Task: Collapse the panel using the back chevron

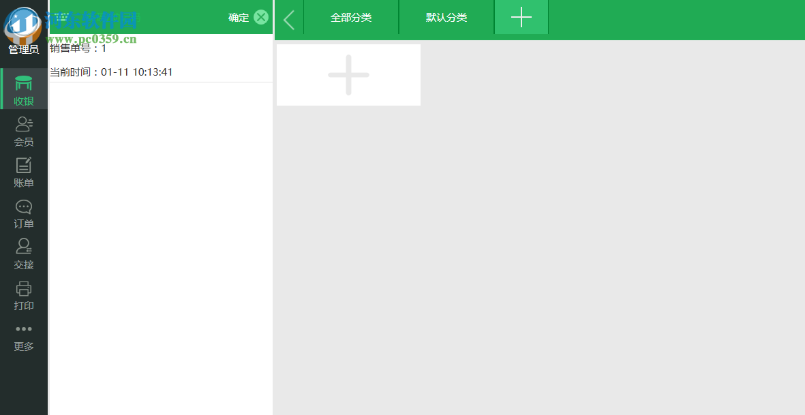Action: click(x=288, y=19)
